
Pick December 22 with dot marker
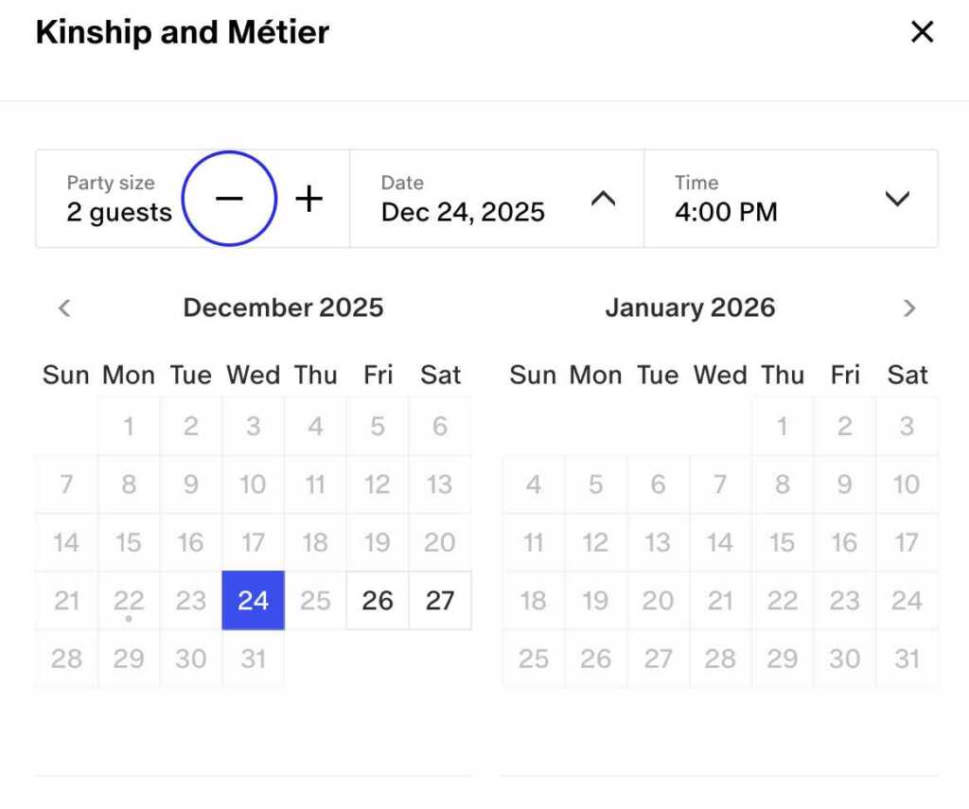pos(129,601)
